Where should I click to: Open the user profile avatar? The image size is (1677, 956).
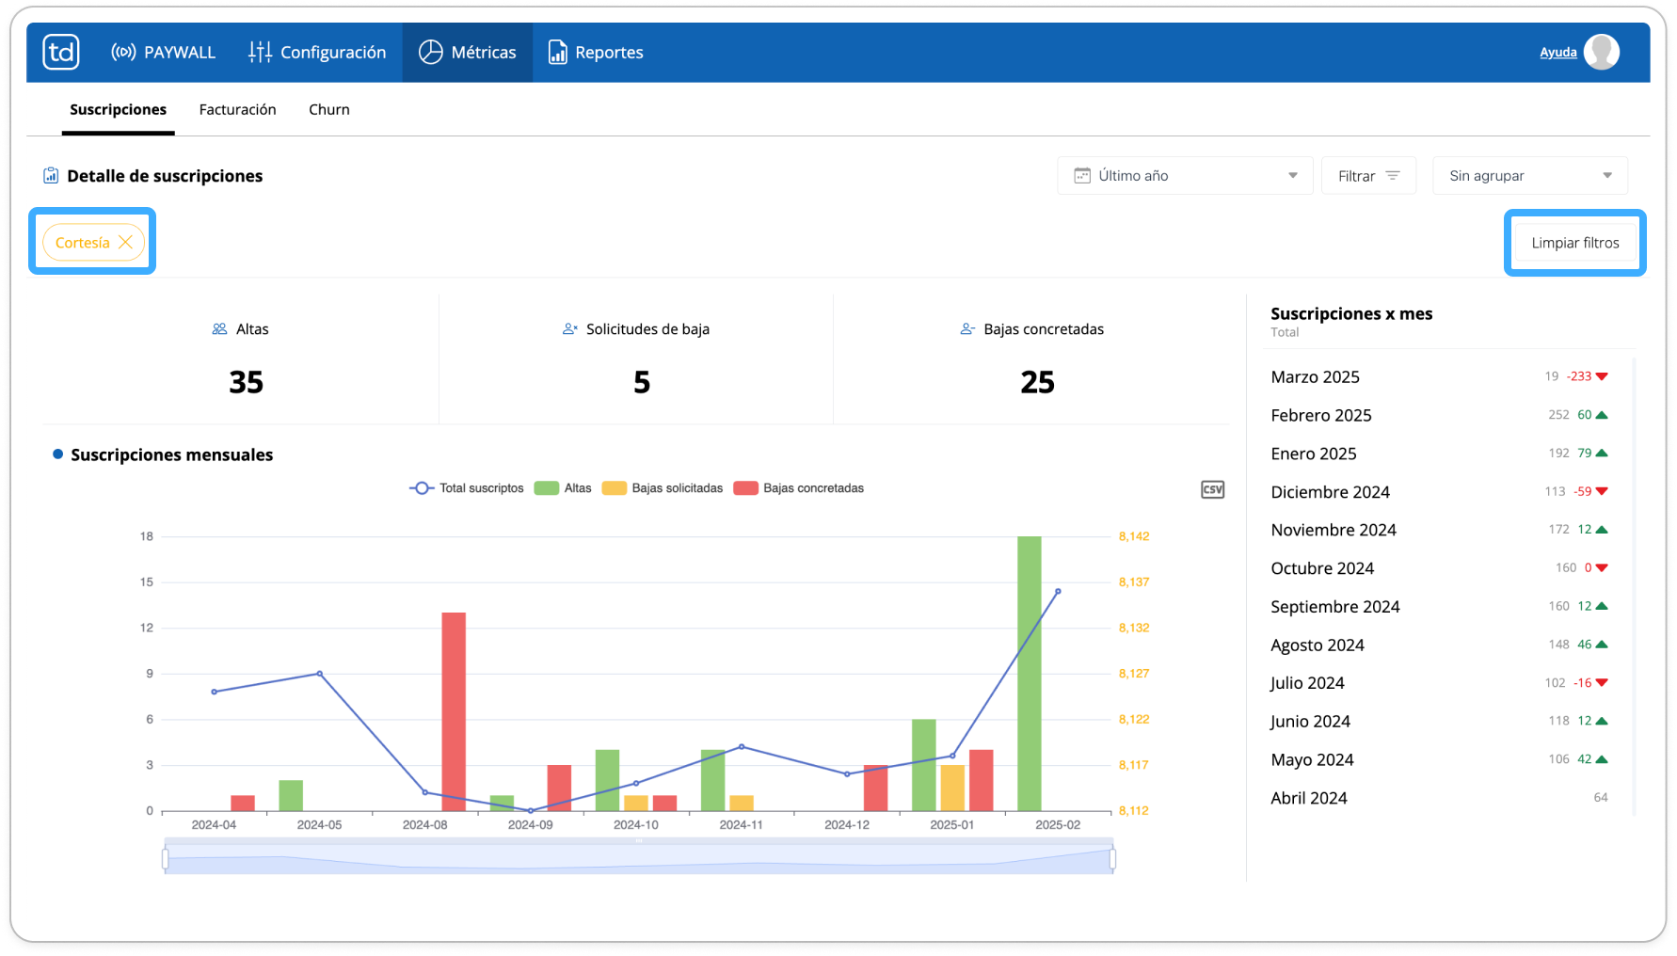1601,52
